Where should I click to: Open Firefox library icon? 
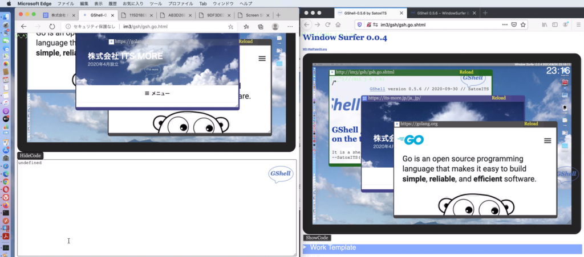[x=545, y=24]
